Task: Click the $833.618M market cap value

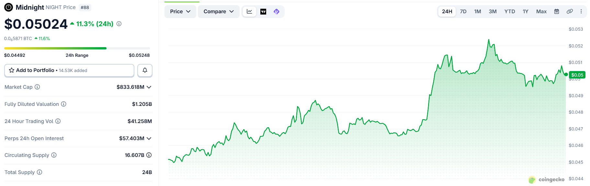Action: pos(130,87)
